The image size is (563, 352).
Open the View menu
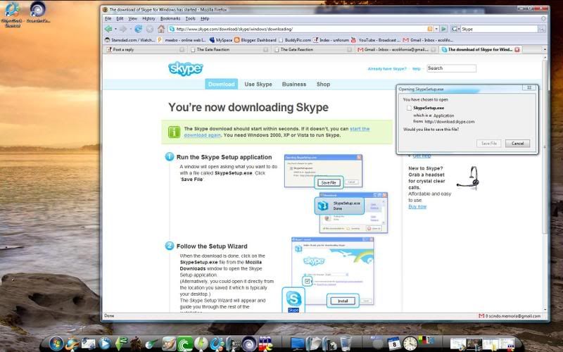(133, 18)
